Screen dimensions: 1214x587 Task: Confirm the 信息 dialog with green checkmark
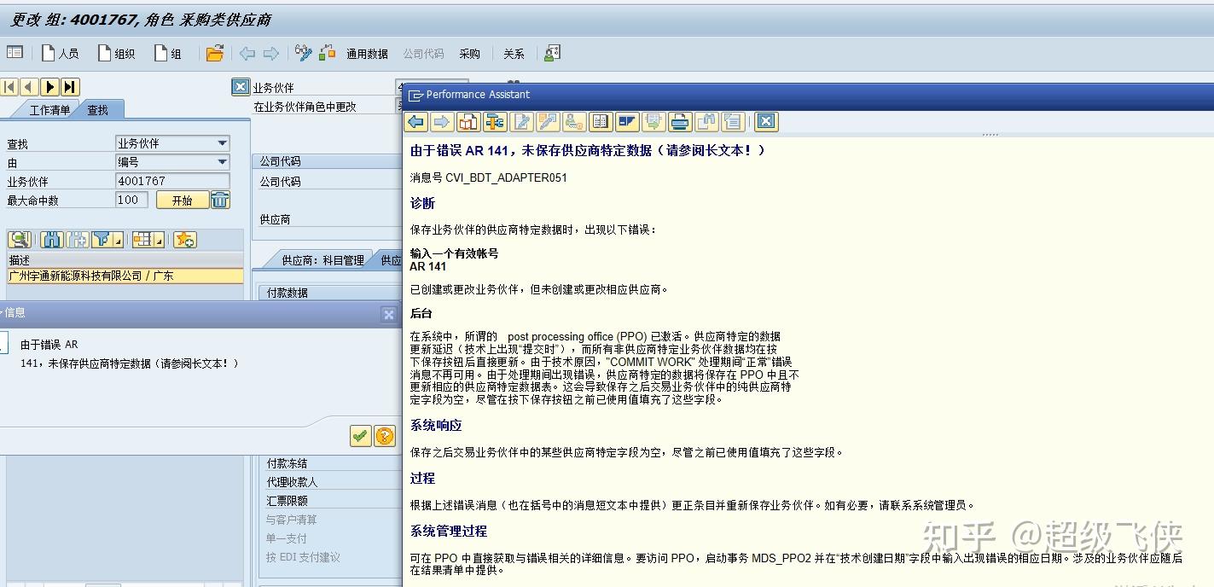pyautogui.click(x=359, y=435)
